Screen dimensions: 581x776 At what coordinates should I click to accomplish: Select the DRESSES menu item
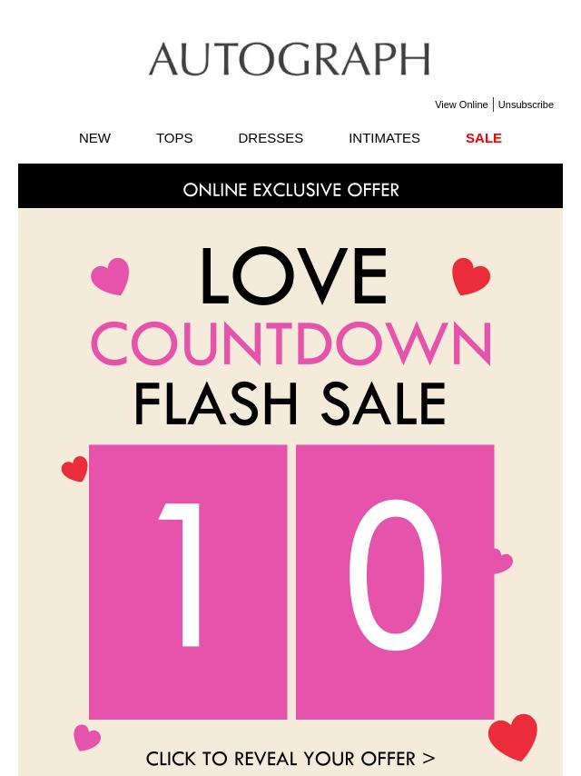pos(271,138)
